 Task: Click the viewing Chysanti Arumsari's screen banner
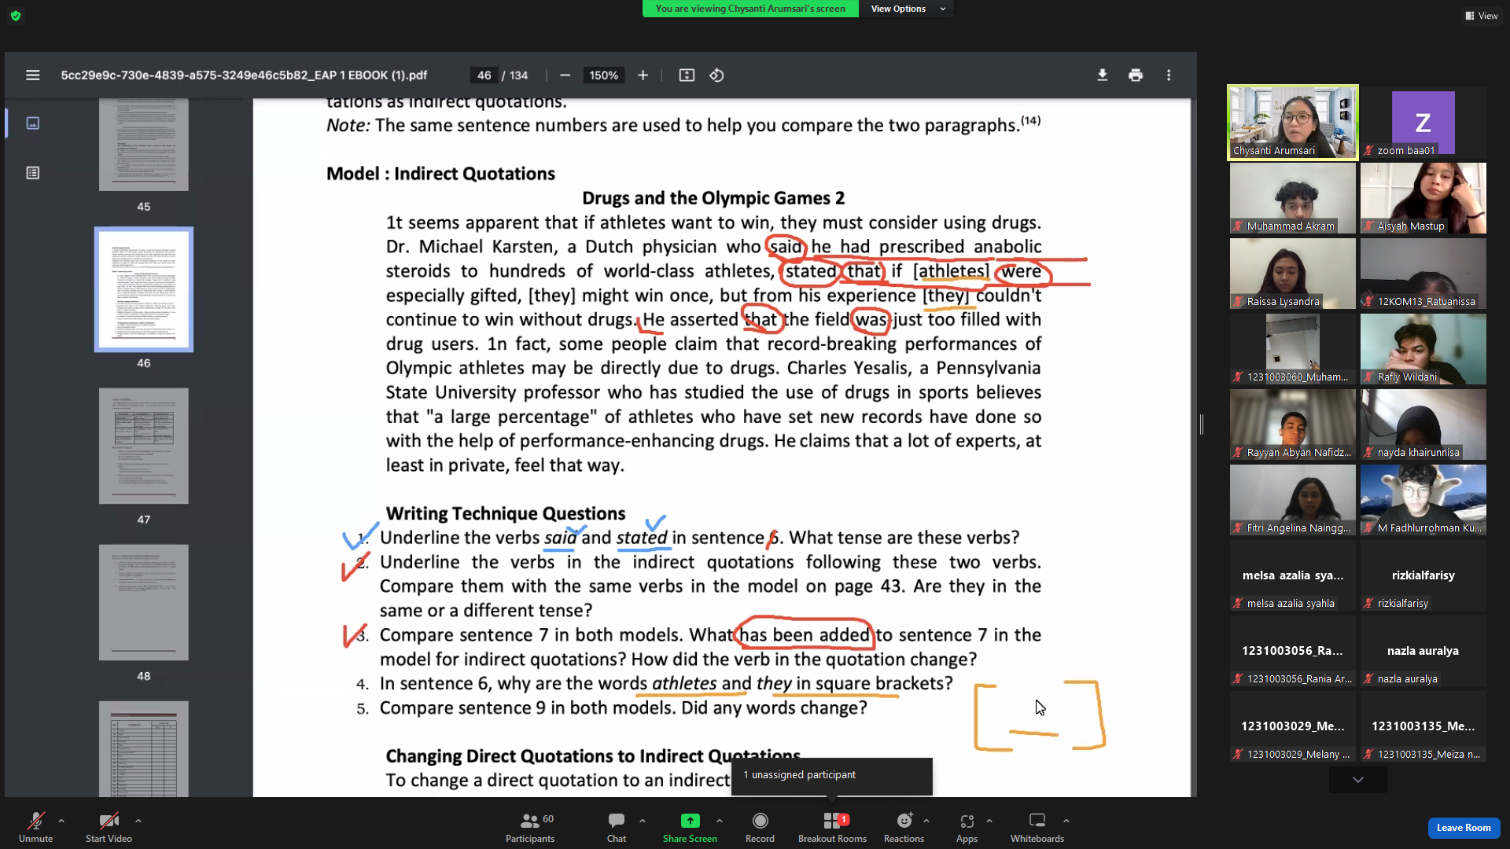tap(750, 9)
